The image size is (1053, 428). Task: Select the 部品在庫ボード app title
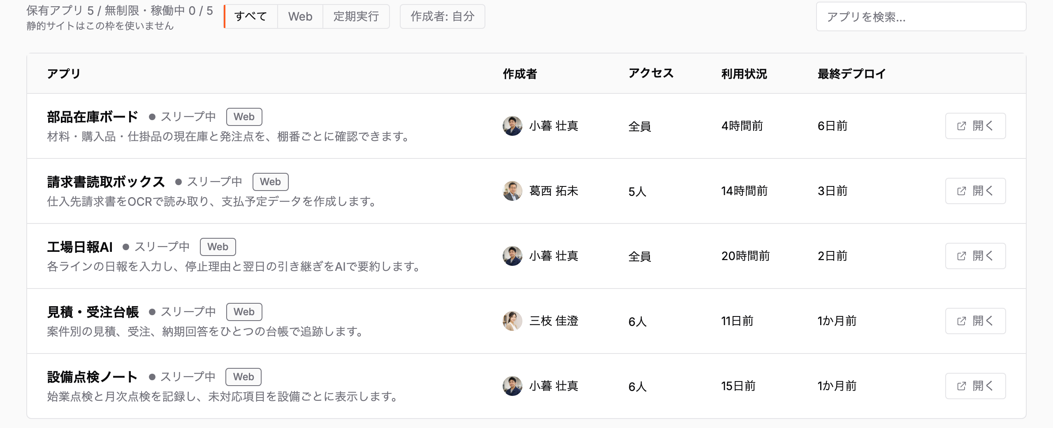coord(93,117)
